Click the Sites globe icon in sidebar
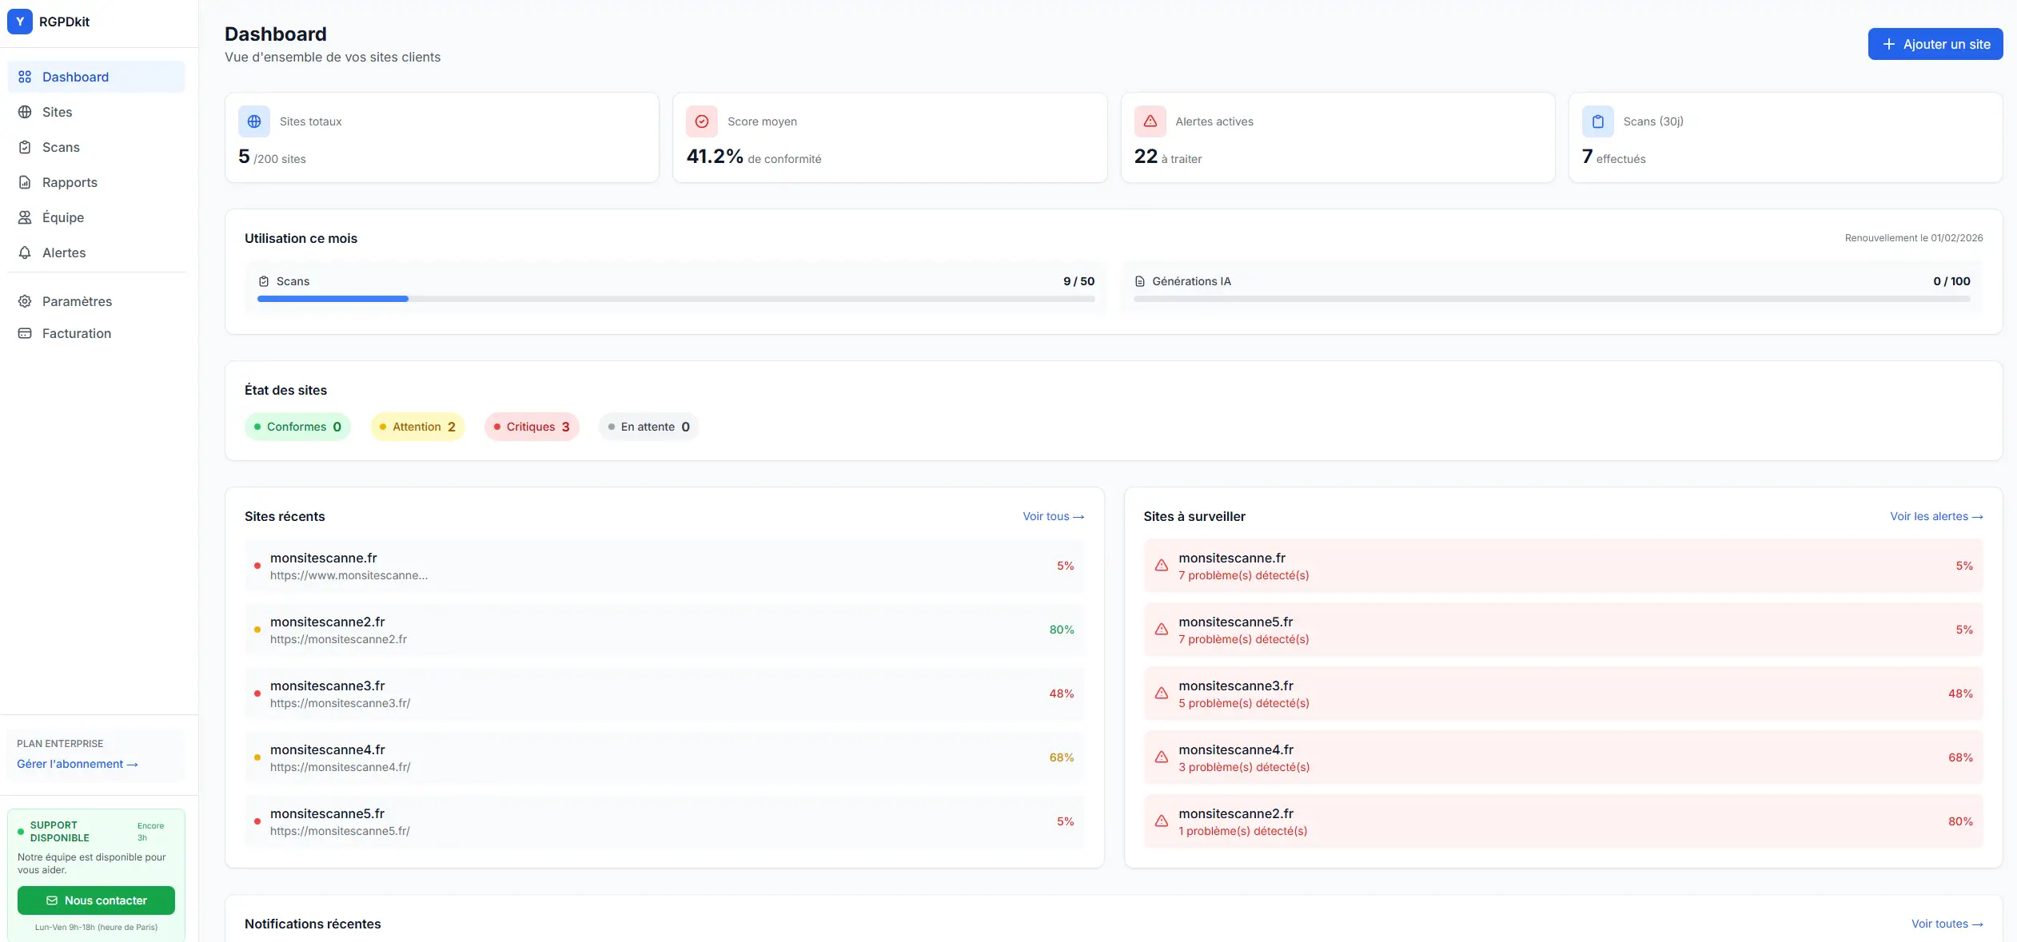 tap(25, 112)
